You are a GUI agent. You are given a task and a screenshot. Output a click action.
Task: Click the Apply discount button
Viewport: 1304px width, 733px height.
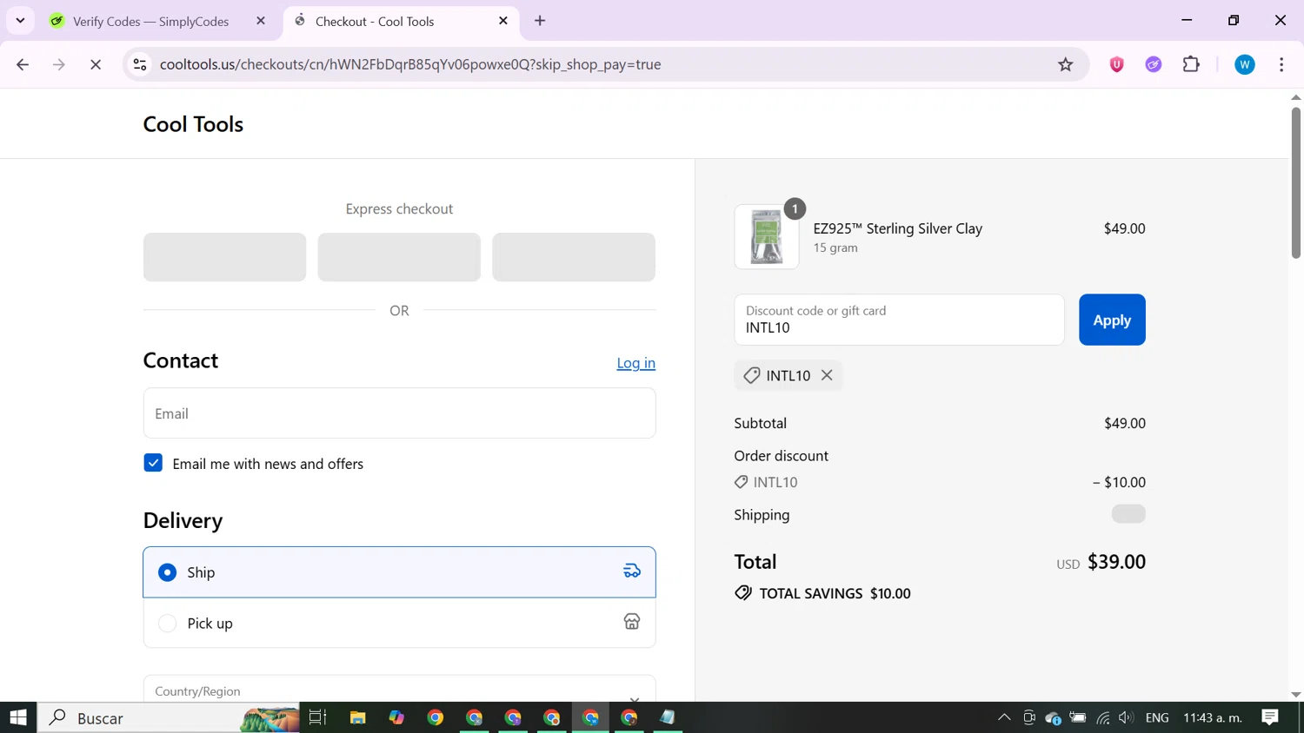(1112, 320)
